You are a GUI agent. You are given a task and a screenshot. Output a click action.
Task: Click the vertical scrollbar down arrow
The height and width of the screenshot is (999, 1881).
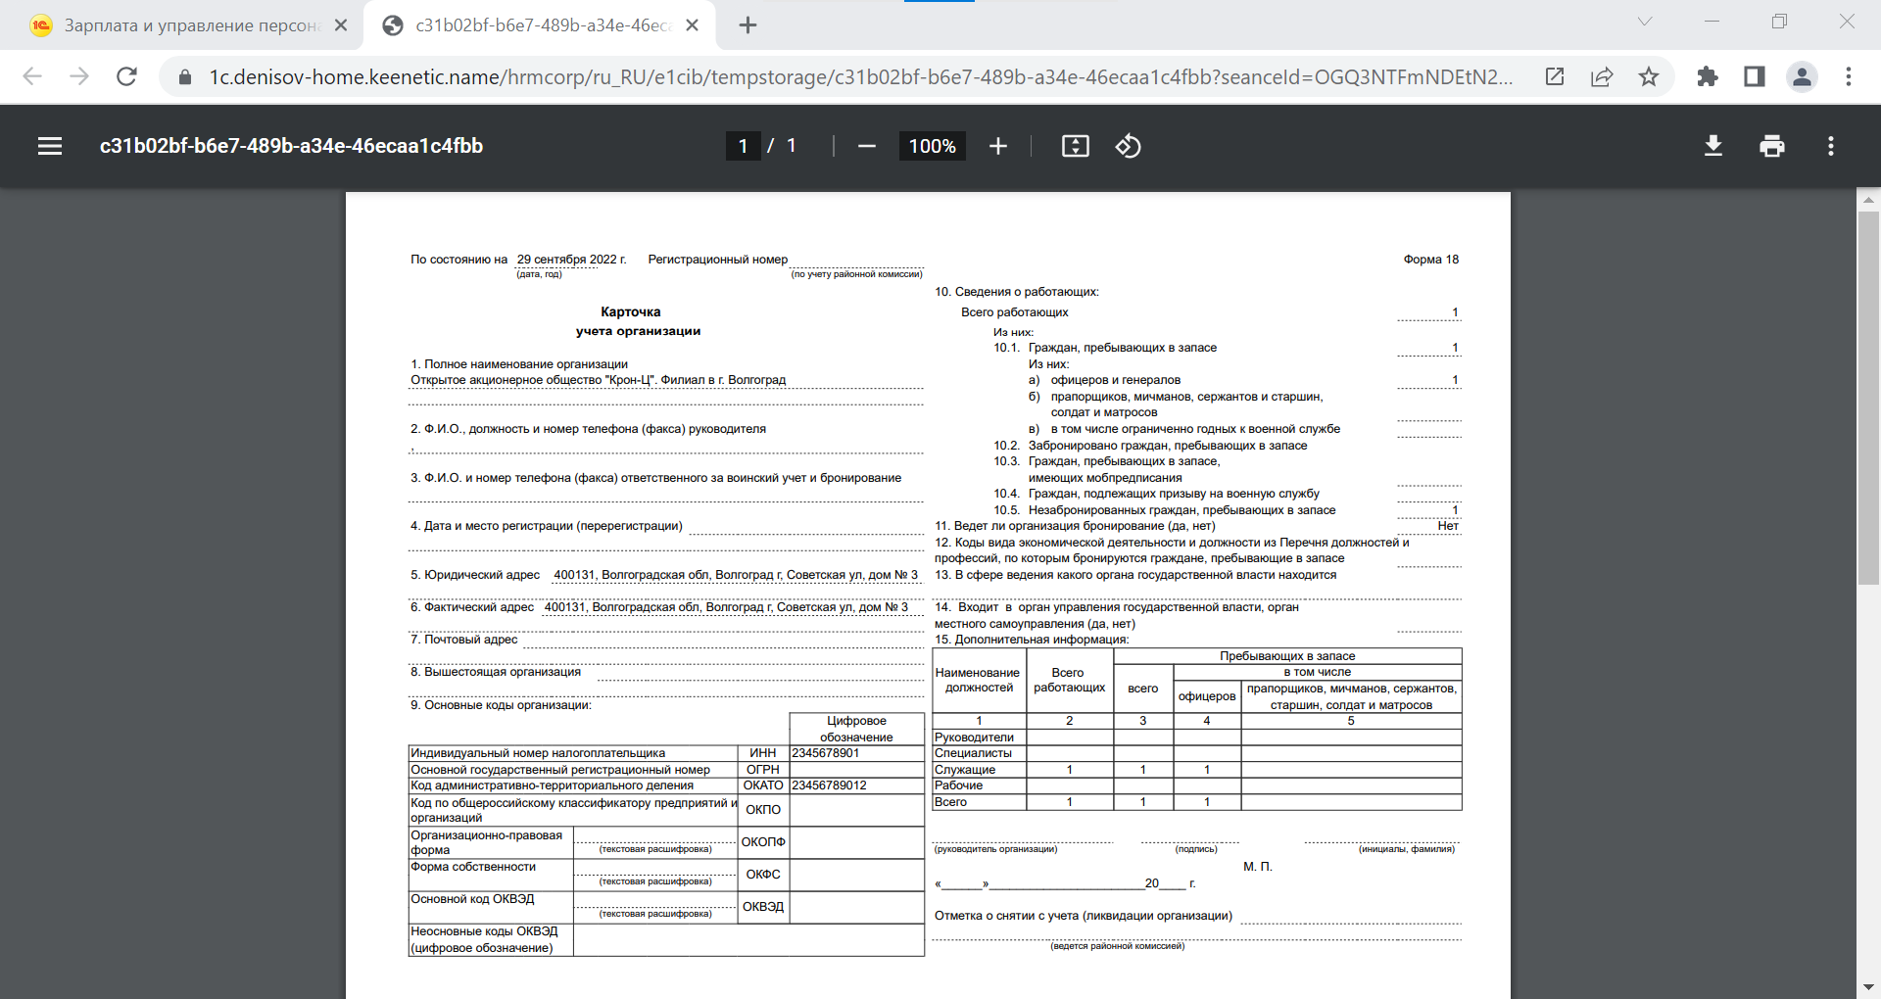tap(1868, 986)
